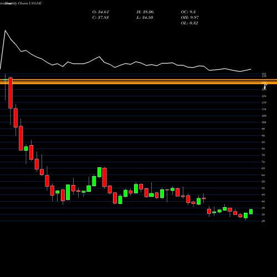This screenshot has height=277, width=277.
Task: Select the high value H: 38.06
Action: click(x=145, y=12)
